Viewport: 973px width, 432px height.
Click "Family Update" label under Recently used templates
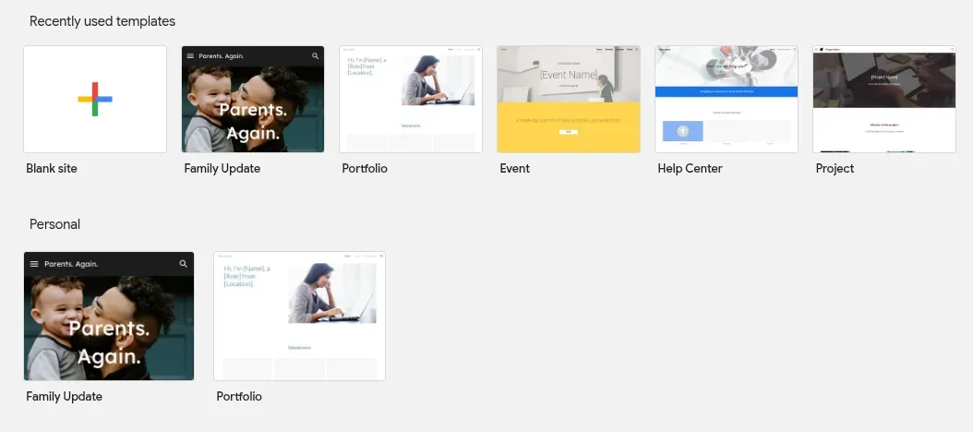point(222,169)
